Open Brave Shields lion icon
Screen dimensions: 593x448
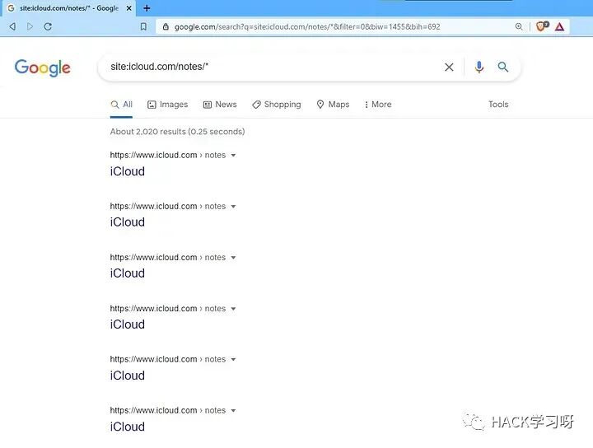coord(542,26)
